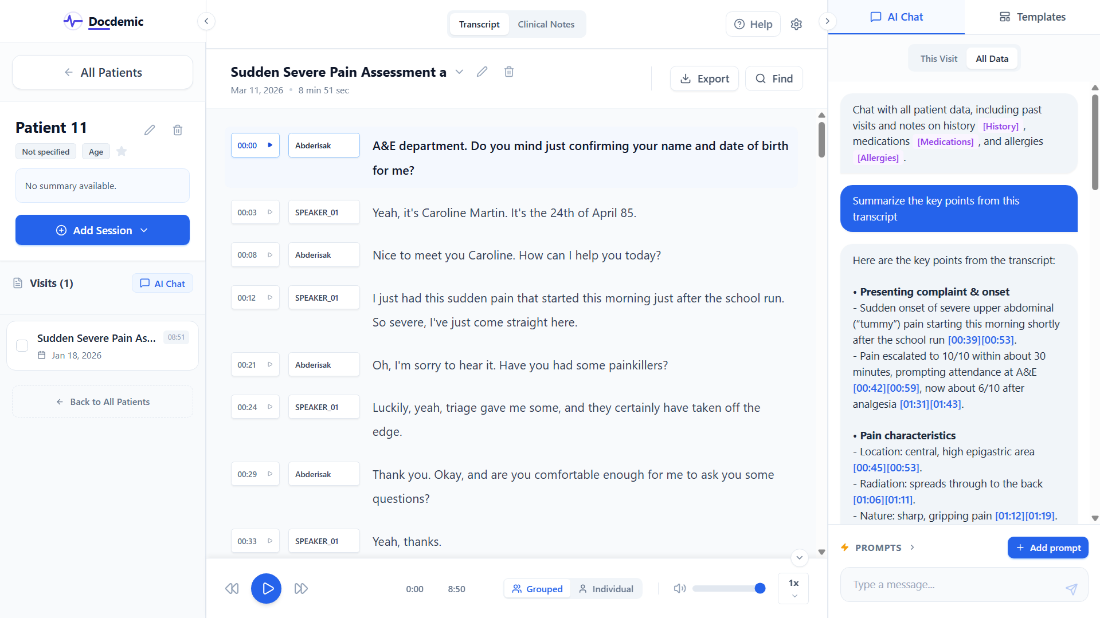Adjust the volume slider

(729, 589)
